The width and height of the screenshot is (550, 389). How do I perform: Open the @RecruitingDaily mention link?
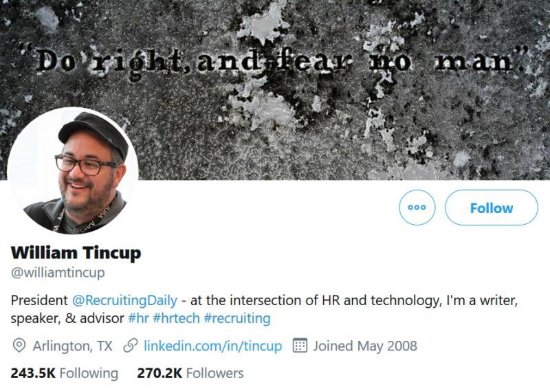tap(124, 300)
